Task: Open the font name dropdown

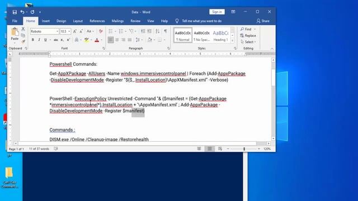Action: tap(57, 31)
